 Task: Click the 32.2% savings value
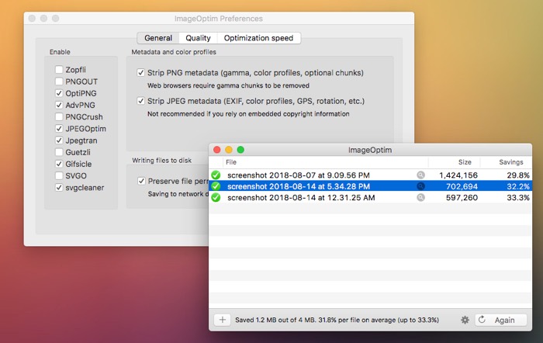[518, 186]
